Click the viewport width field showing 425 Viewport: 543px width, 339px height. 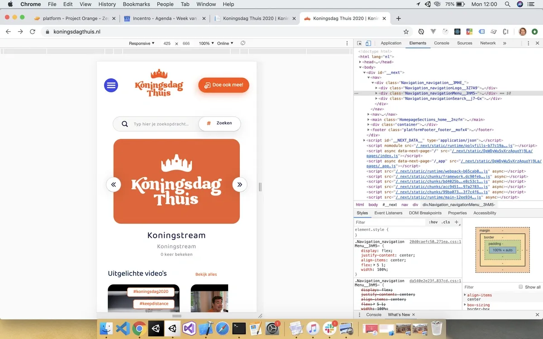[167, 43]
